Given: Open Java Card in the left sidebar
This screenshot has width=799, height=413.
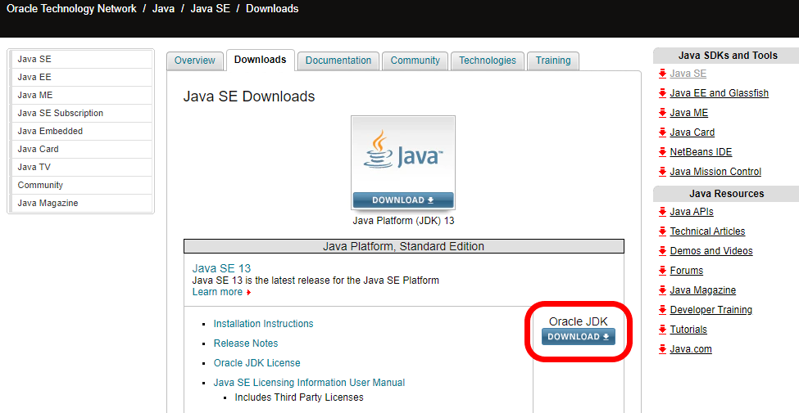Looking at the screenshot, I should [x=81, y=149].
